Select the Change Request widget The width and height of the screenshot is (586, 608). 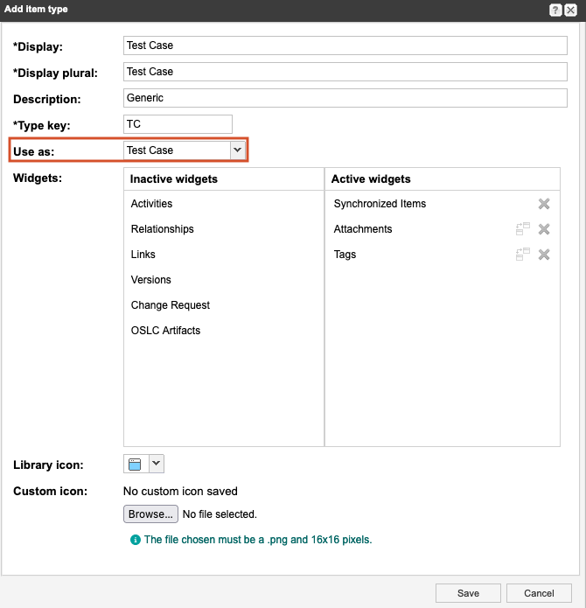coord(170,305)
